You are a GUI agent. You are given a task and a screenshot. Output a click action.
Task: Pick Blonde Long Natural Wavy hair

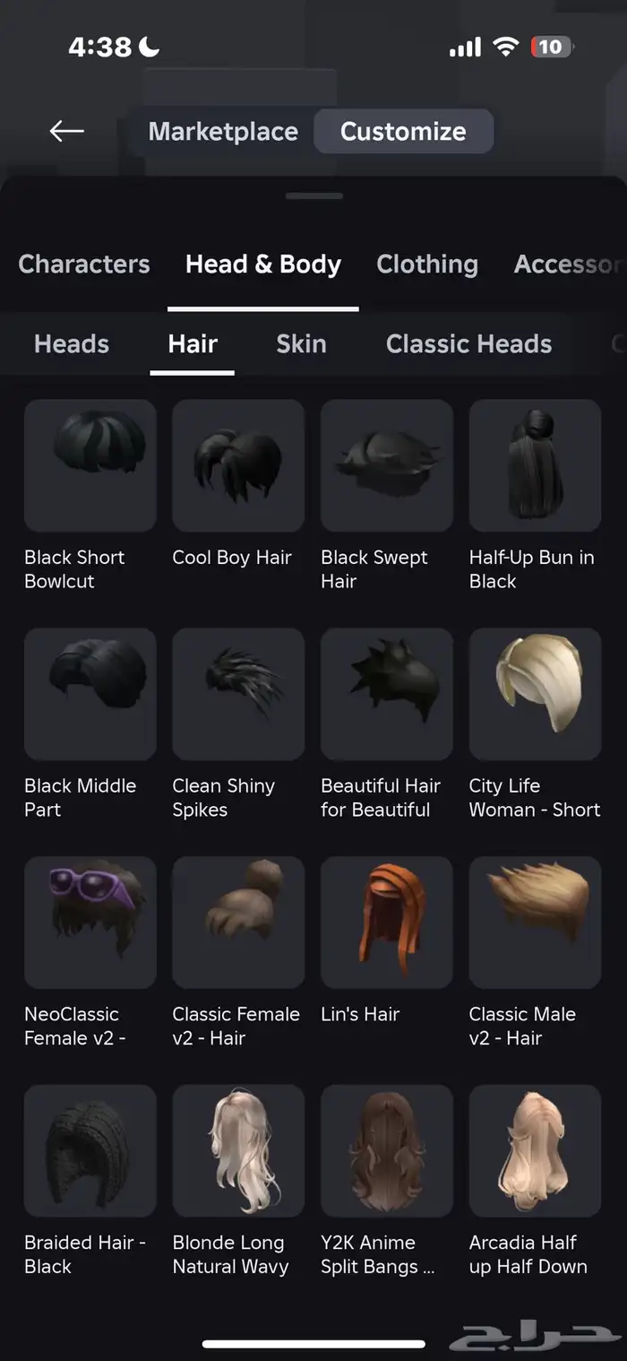238,1151
